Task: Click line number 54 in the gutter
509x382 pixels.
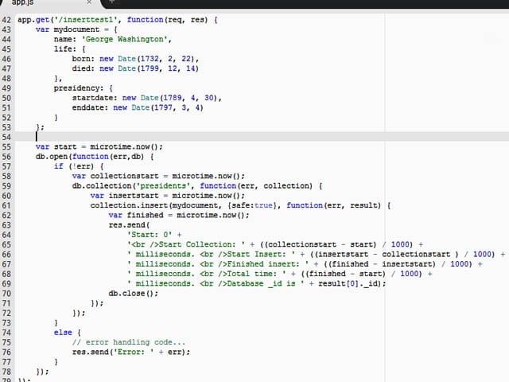Action: (x=6, y=137)
